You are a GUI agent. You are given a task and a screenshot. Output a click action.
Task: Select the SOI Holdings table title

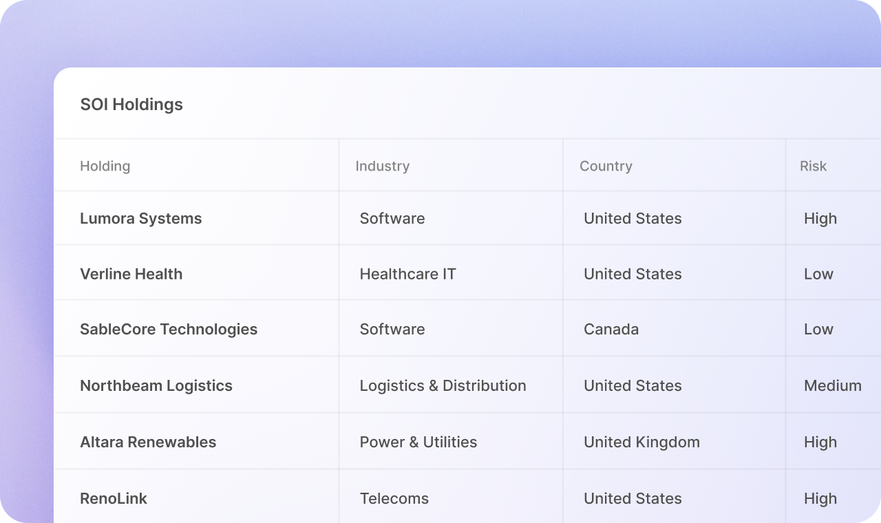[x=131, y=105]
